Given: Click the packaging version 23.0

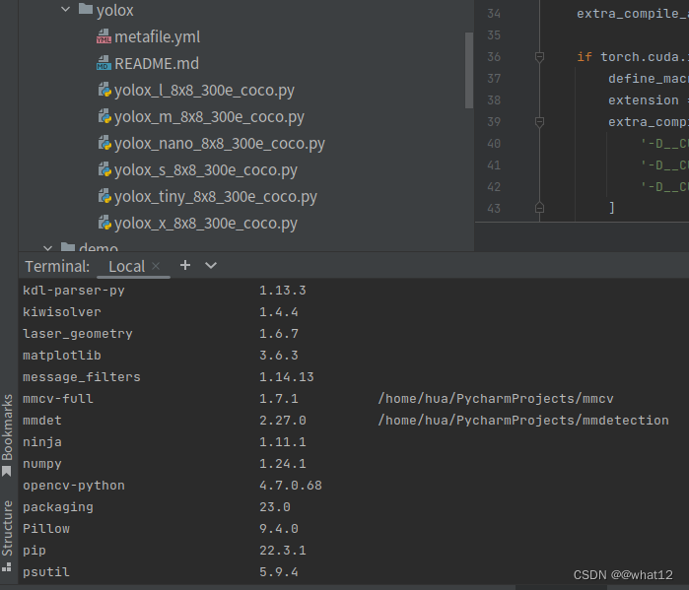Looking at the screenshot, I should [x=275, y=507].
